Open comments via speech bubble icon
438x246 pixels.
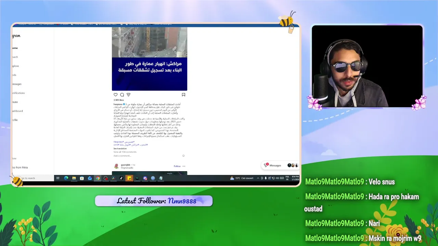click(122, 95)
